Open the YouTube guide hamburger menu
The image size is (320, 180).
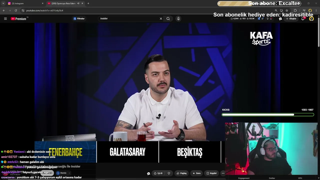(x=5, y=19)
